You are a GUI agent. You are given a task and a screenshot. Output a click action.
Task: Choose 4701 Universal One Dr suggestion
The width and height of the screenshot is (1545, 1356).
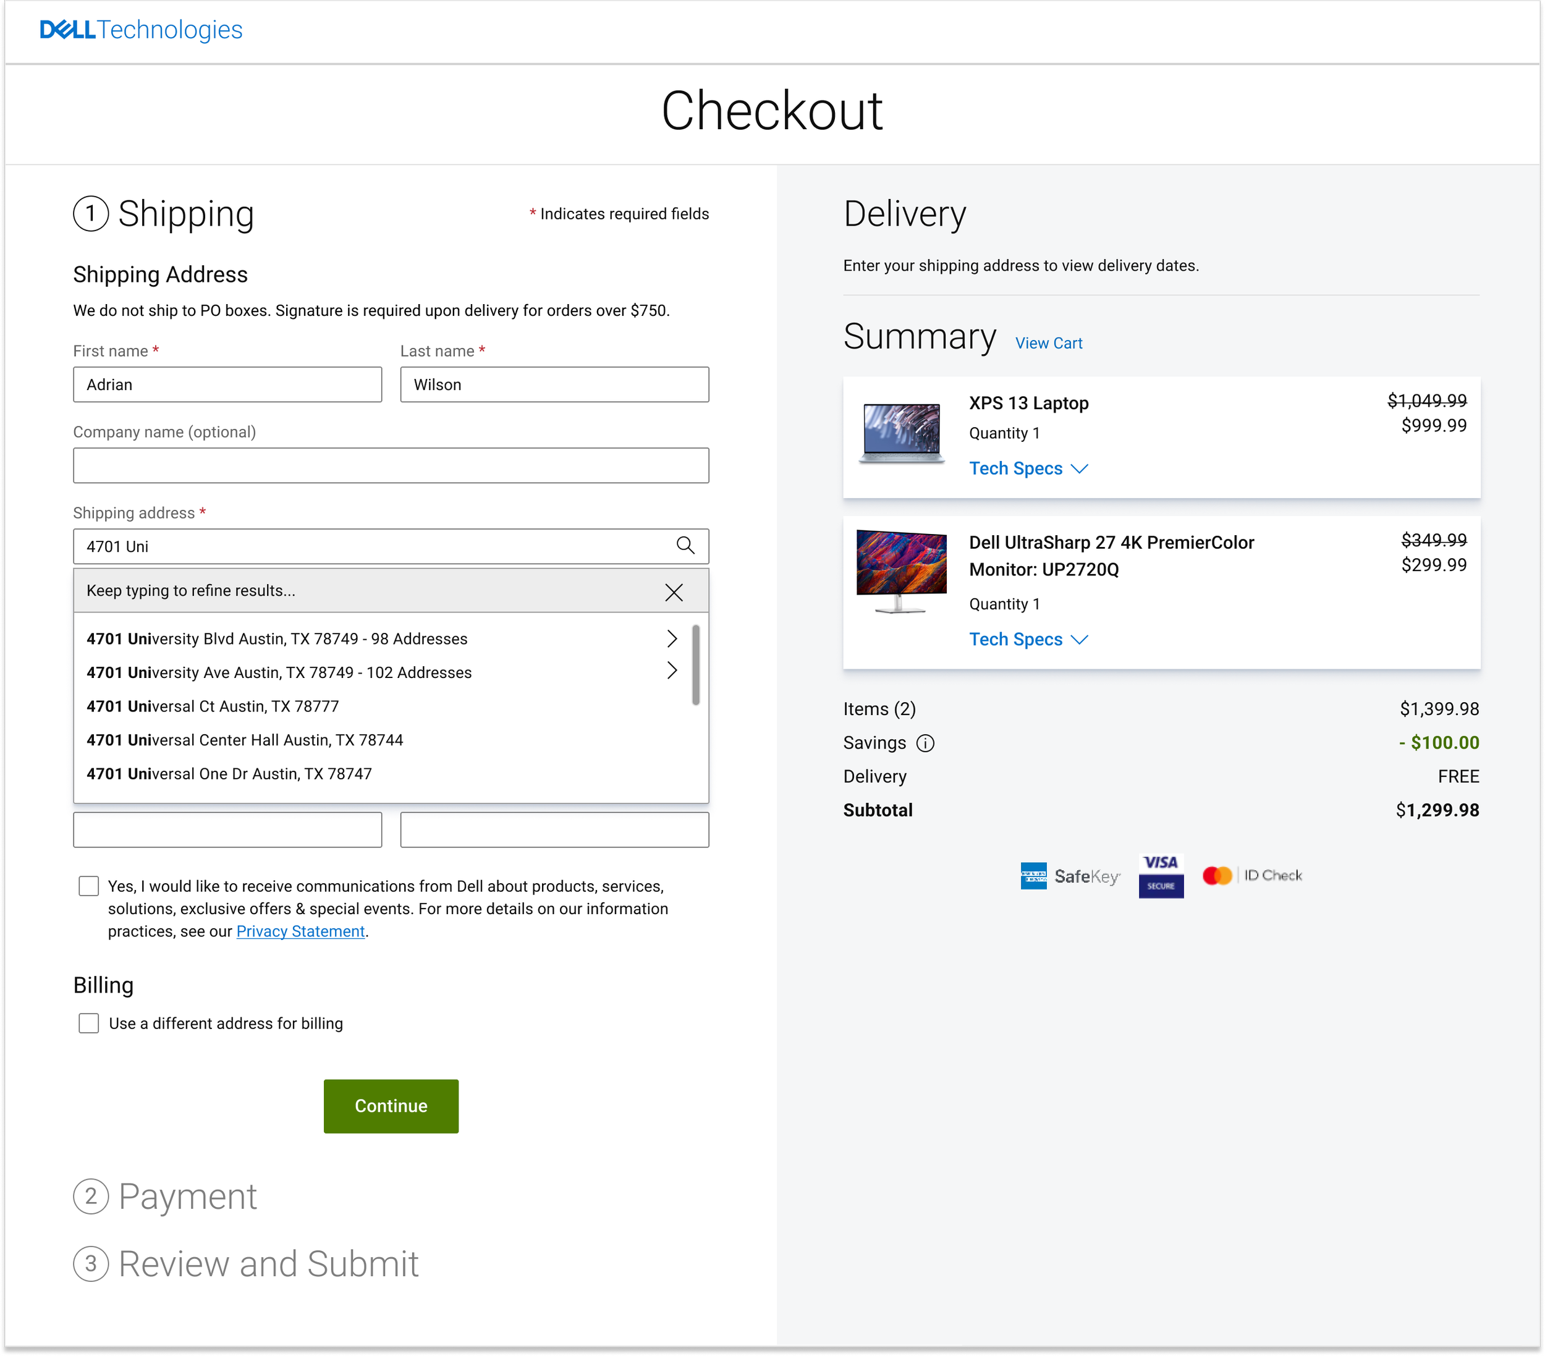coord(229,773)
